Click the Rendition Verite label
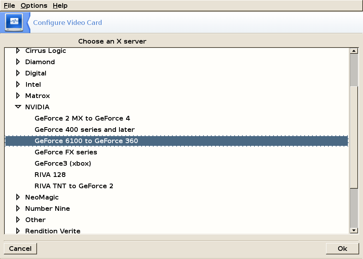363x259 pixels. coord(53,231)
